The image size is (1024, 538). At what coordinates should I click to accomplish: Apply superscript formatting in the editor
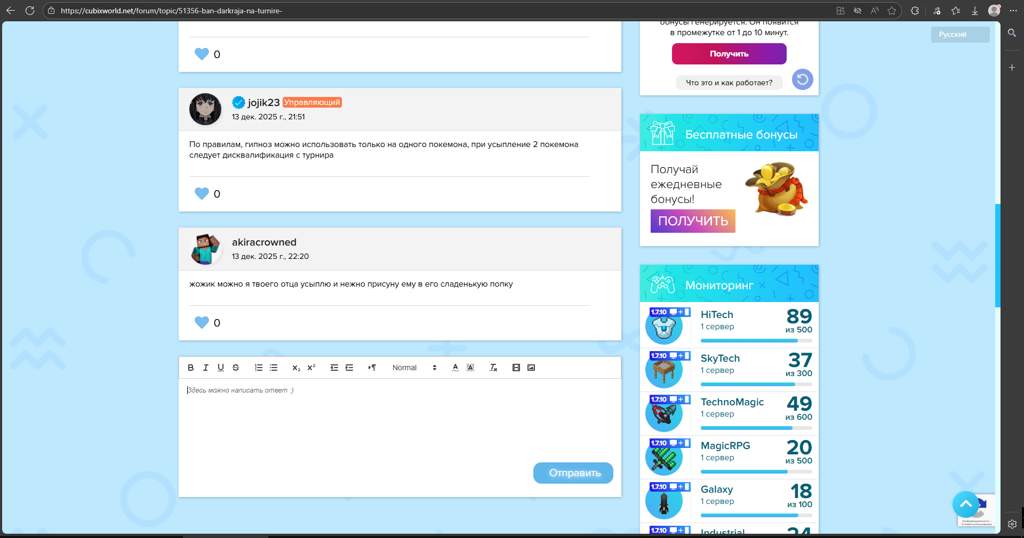[x=311, y=368]
